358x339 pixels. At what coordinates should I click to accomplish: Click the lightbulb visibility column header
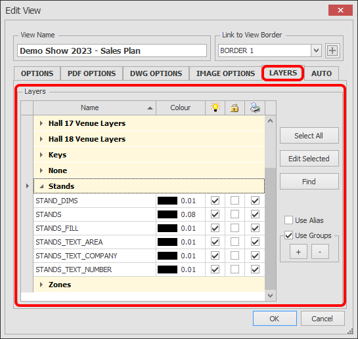point(215,108)
